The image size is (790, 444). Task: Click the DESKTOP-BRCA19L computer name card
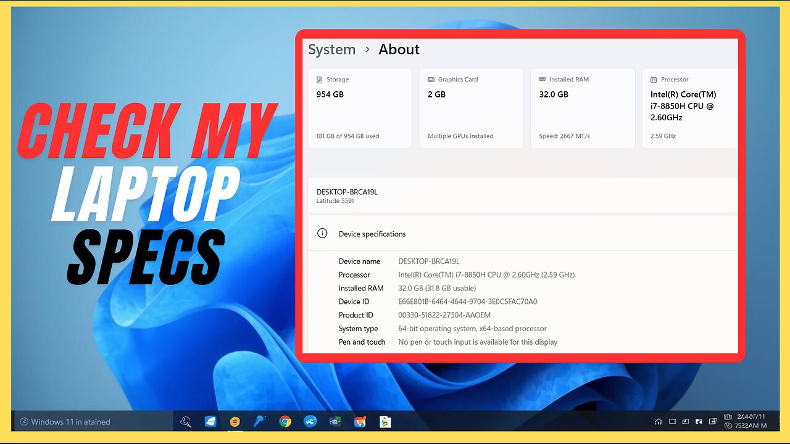point(523,195)
